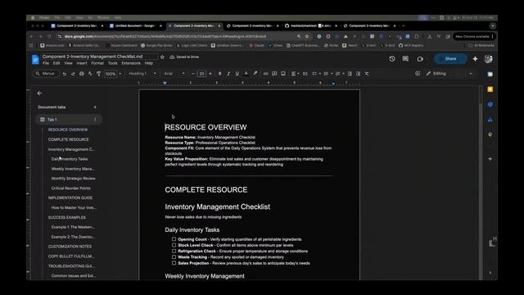The height and width of the screenshot is (295, 524).
Task: Click the decrease indent icon
Action: coord(350,74)
